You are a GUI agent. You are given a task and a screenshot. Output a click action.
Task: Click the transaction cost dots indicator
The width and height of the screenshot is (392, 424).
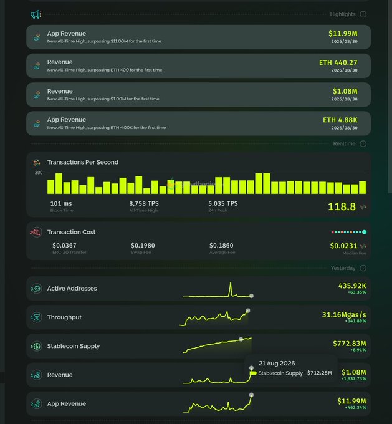[x=349, y=232]
